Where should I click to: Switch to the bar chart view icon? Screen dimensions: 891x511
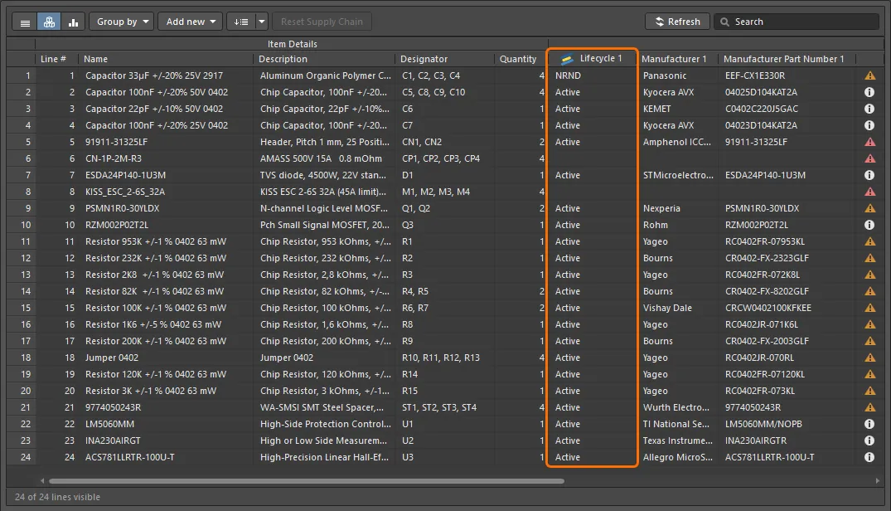pos(73,22)
